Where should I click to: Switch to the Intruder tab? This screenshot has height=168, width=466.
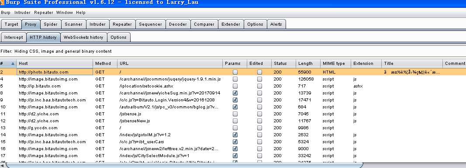97,24
